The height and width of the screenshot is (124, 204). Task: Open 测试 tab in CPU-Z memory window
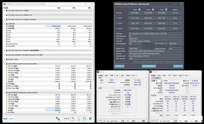pos(128,75)
